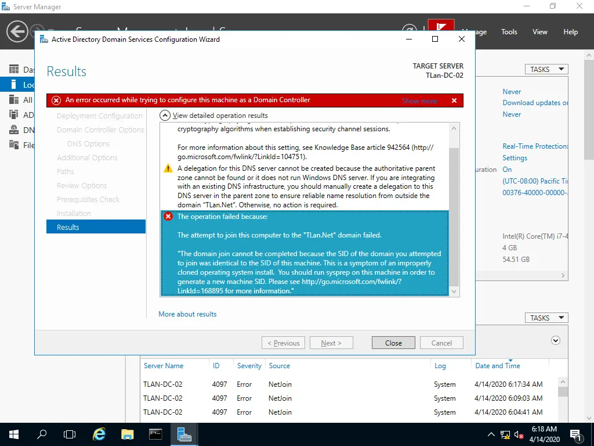Image resolution: width=594 pixels, height=446 pixels.
Task: Open the More about results link
Action: click(187, 314)
